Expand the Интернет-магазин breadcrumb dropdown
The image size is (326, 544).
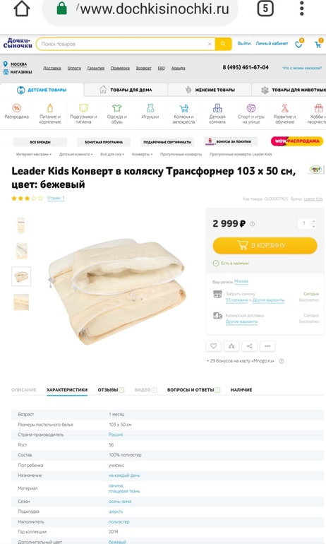point(34,155)
